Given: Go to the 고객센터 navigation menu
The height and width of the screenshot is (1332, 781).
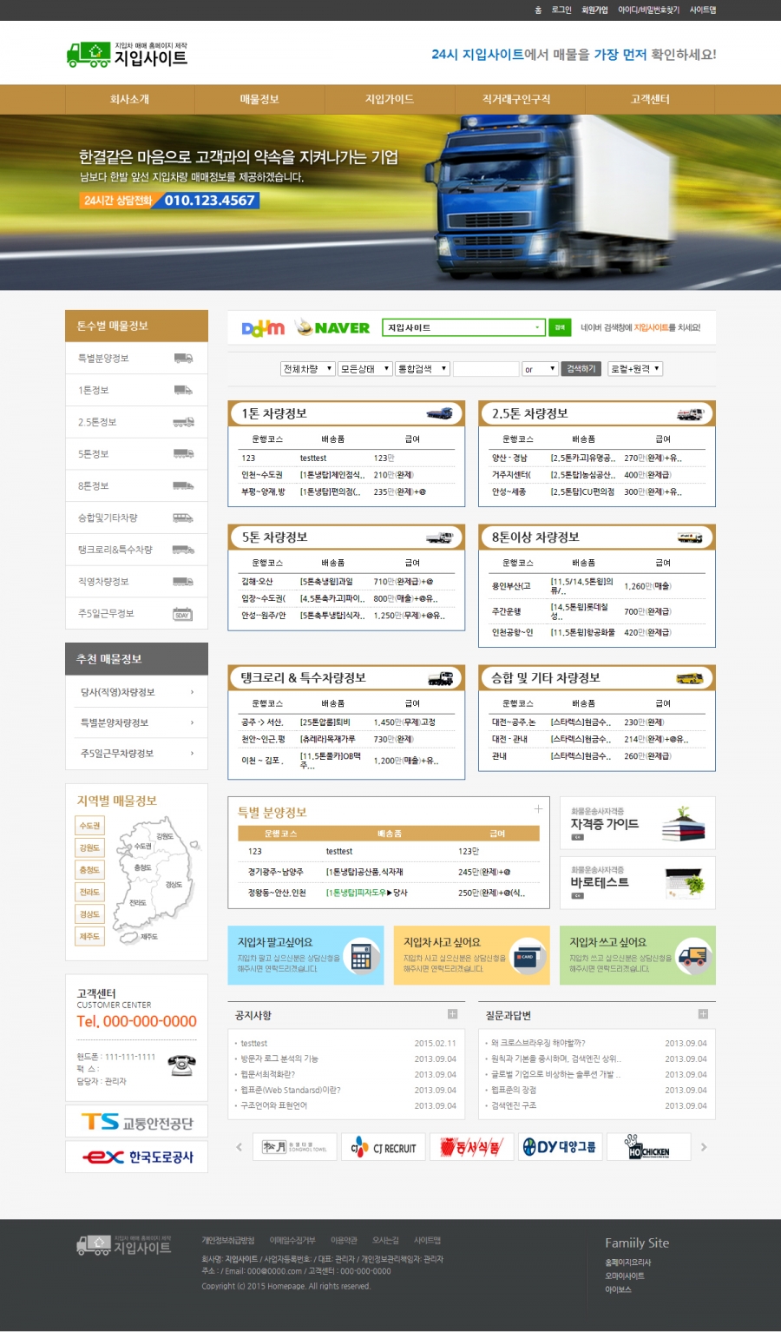Looking at the screenshot, I should pyautogui.click(x=650, y=100).
